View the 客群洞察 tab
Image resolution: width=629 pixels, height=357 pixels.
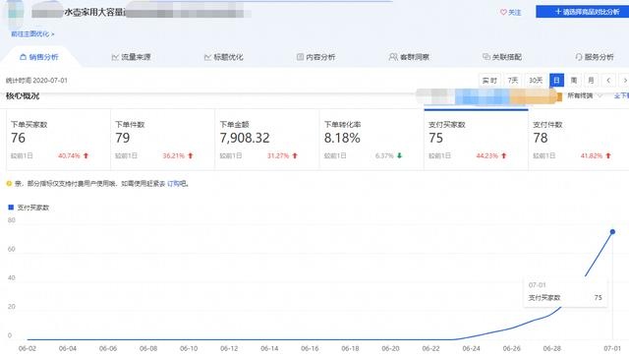click(409, 57)
